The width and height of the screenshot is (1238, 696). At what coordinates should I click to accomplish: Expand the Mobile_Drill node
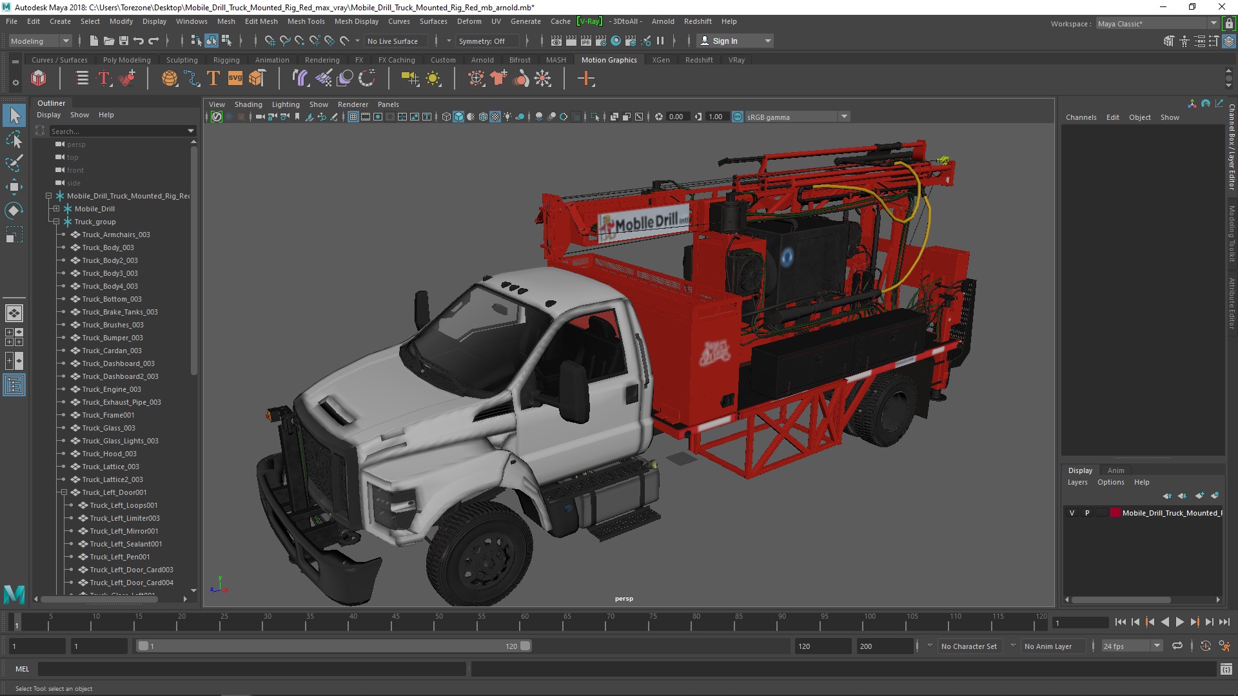pos(56,209)
